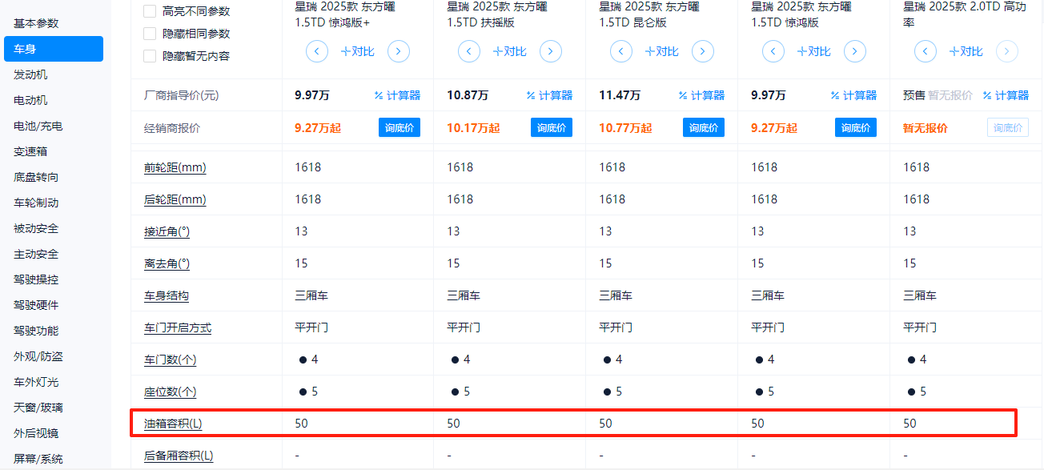Enable 隐藏暂无内容 checkbox

[x=150, y=56]
